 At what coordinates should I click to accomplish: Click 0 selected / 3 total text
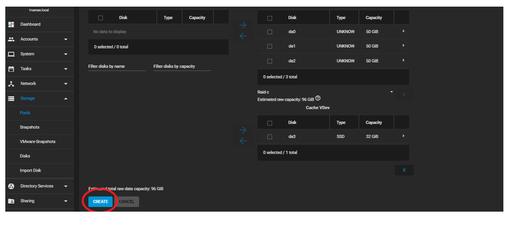(280, 77)
